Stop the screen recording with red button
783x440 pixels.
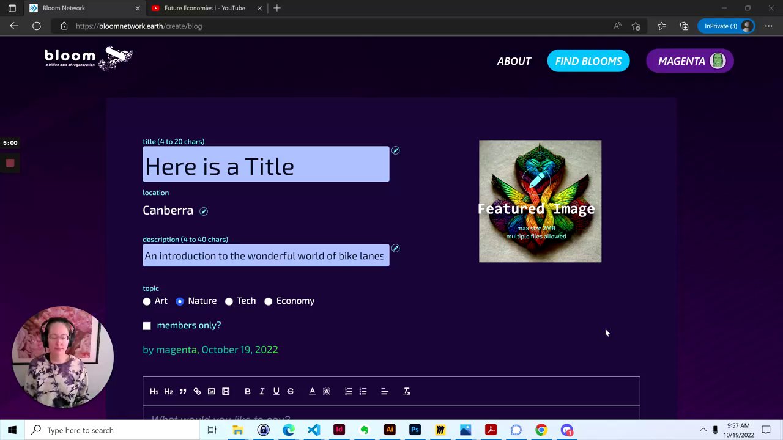point(10,163)
